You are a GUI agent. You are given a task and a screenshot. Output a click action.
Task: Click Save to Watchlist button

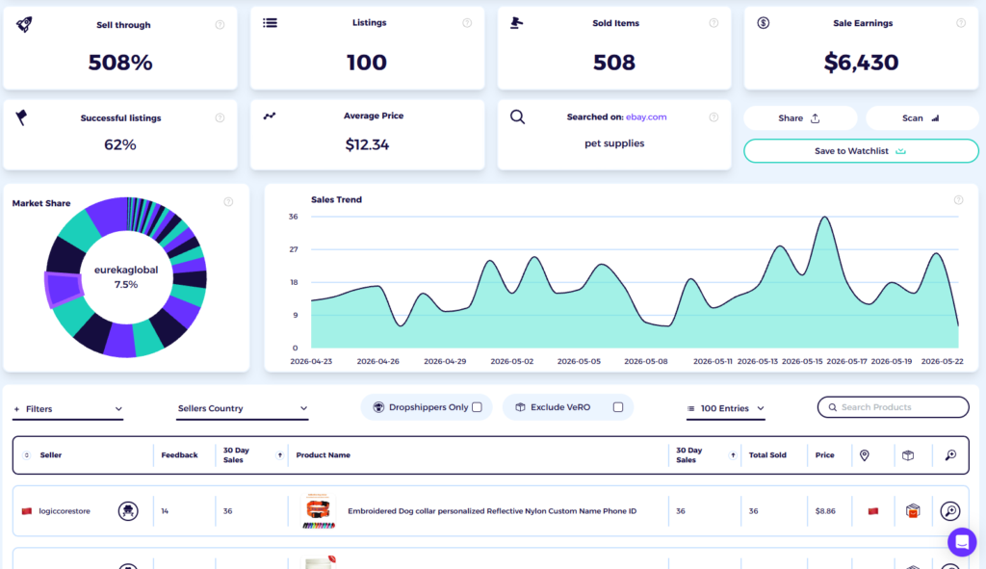click(861, 151)
